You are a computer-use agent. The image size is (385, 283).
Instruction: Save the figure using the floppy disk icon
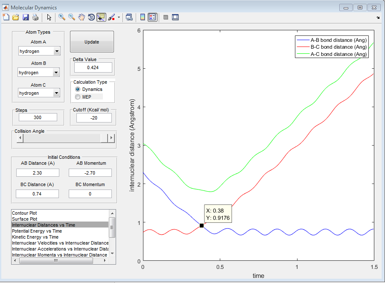click(x=26, y=18)
